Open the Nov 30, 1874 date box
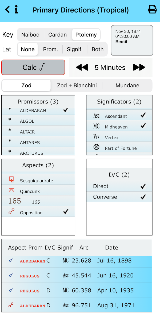The width and height of the screenshot is (160, 317). 132,40
